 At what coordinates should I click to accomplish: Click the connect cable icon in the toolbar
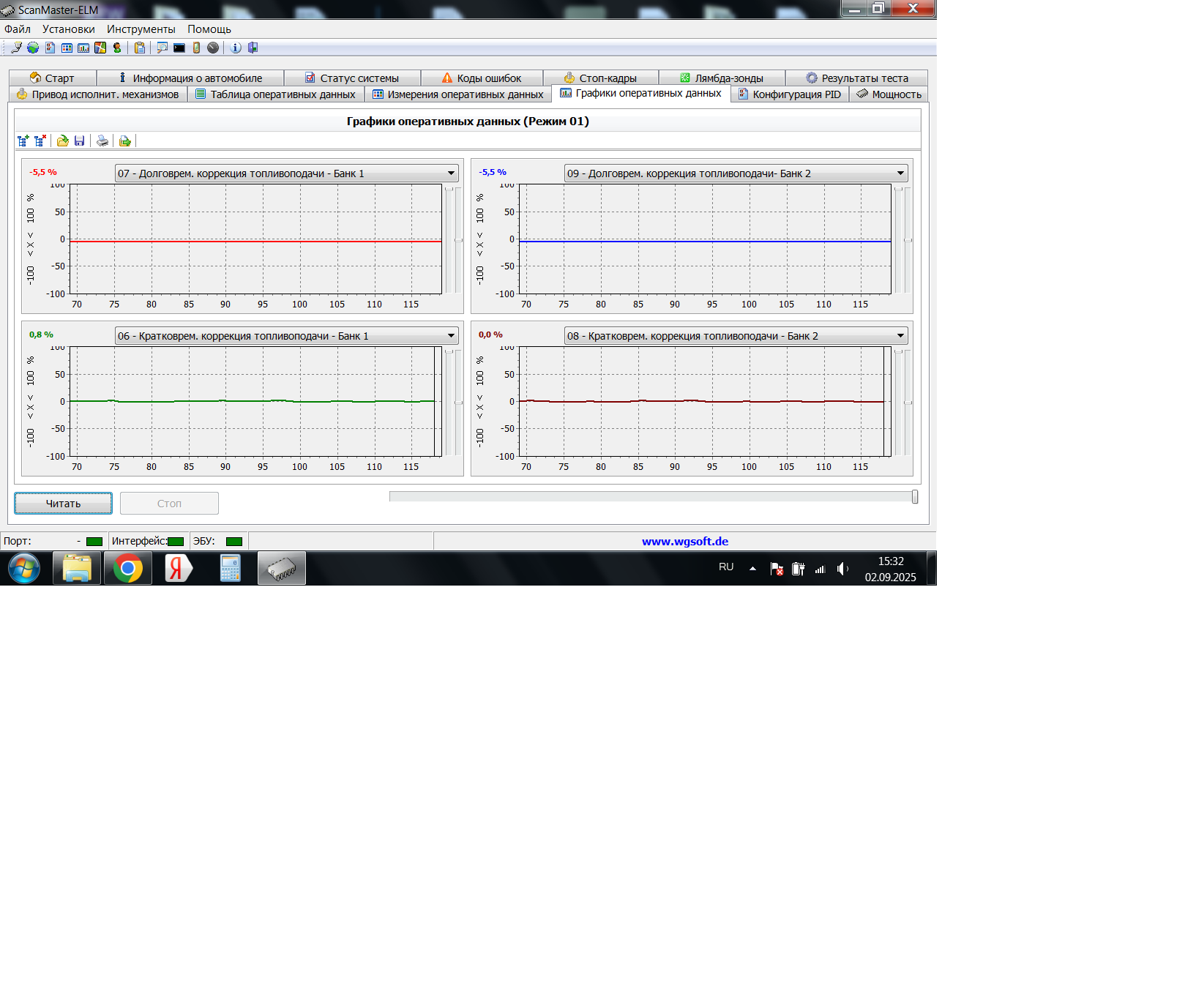click(x=16, y=48)
